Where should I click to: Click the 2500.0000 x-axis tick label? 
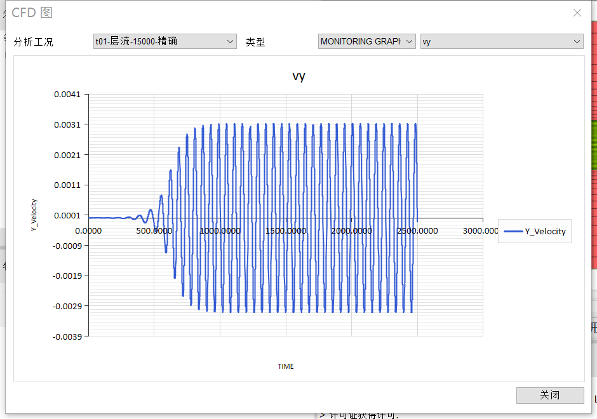[417, 230]
